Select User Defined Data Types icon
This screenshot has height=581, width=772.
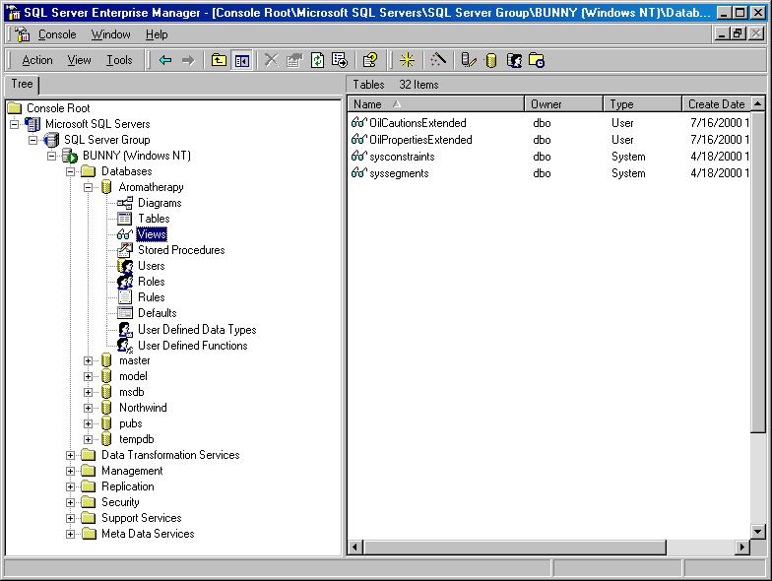125,329
